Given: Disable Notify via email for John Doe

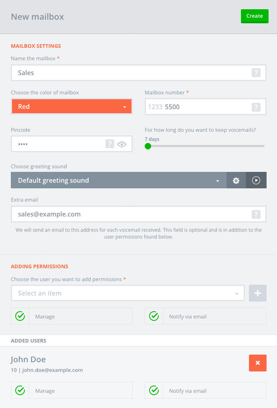Looking at the screenshot, I should tap(154, 390).
